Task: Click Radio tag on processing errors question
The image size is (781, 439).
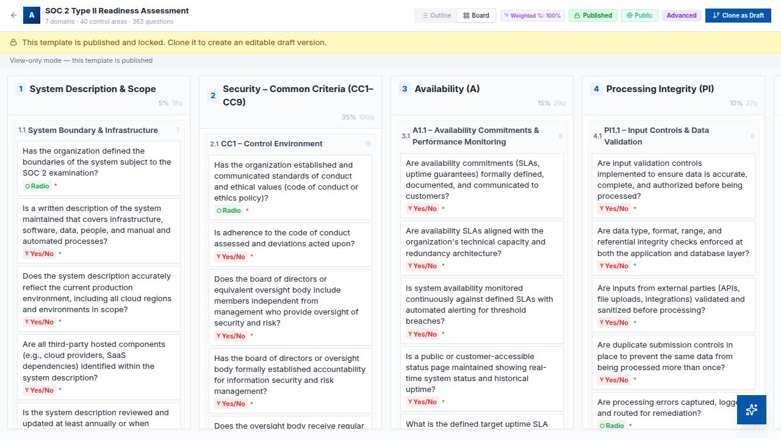Action: (x=612, y=426)
